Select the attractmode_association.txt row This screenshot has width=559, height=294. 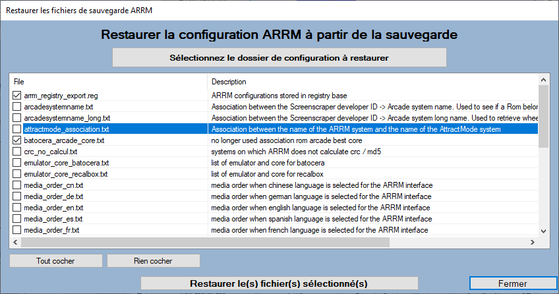67,129
